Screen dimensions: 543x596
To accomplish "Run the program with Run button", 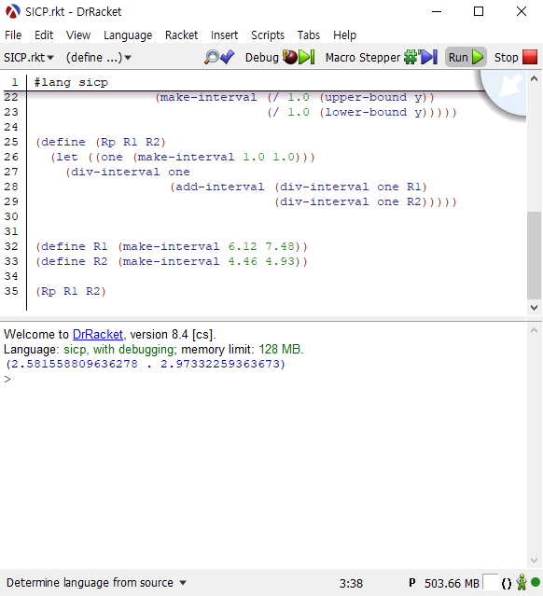I will coord(466,58).
